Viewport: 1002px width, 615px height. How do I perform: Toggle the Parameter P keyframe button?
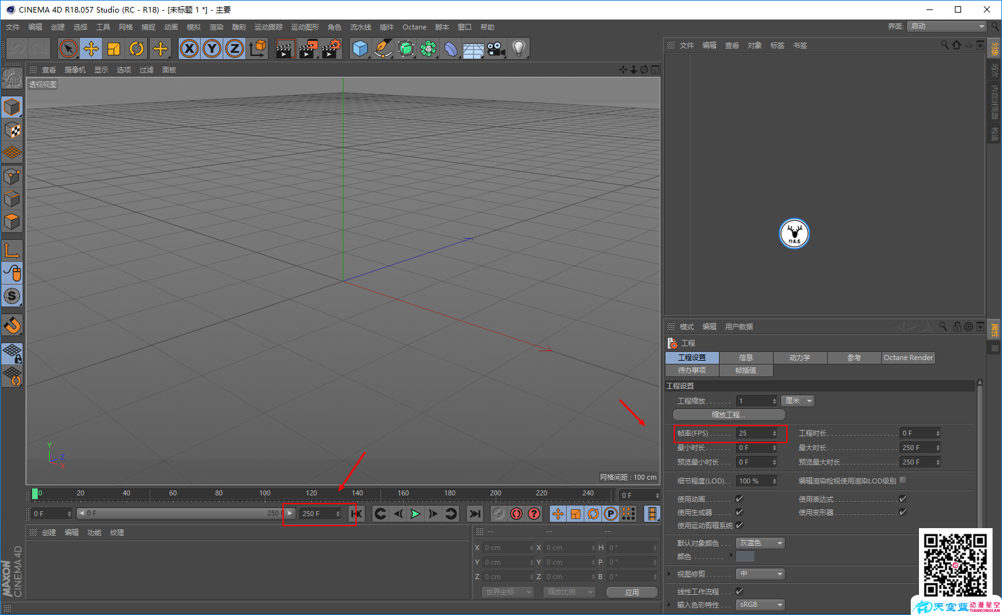[x=610, y=514]
